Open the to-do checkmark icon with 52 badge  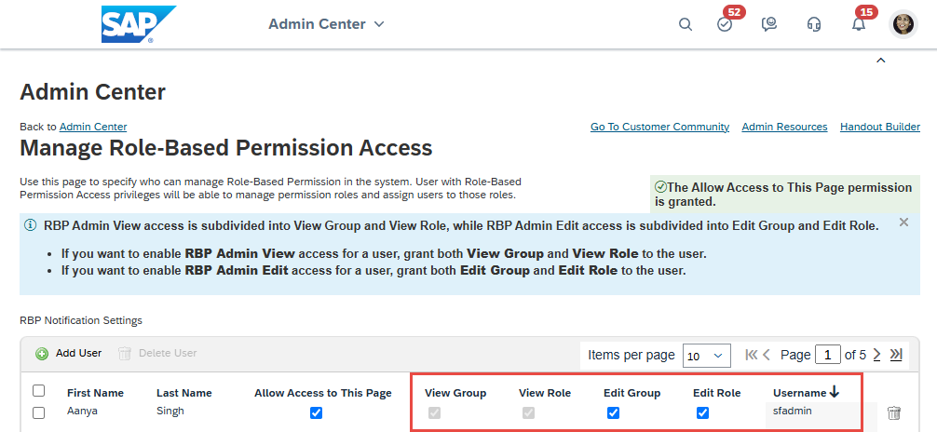[x=725, y=24]
